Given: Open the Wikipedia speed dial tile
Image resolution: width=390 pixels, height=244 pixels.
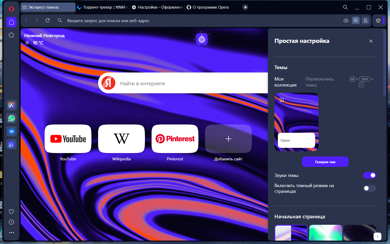Looking at the screenshot, I should coord(122,139).
